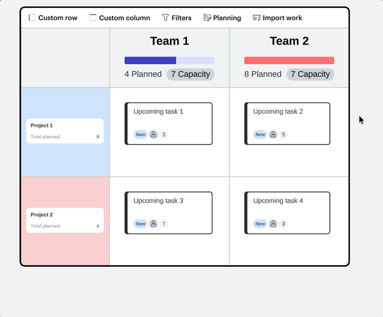The width and height of the screenshot is (383, 317).
Task: Click Team 1 blue capacity progress bar
Action: click(x=169, y=60)
